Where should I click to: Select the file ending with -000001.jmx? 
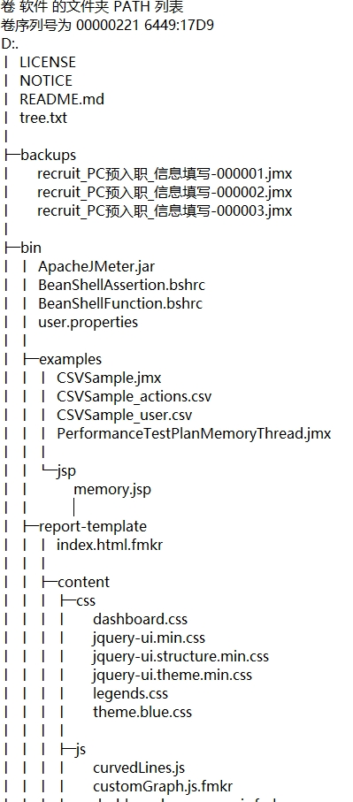point(165,174)
